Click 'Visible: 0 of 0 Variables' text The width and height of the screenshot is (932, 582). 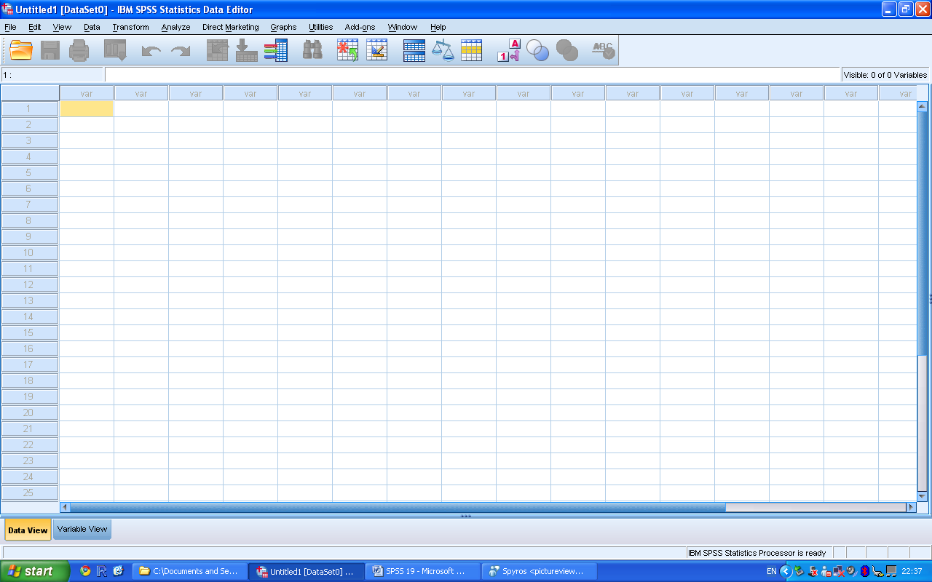(x=885, y=75)
